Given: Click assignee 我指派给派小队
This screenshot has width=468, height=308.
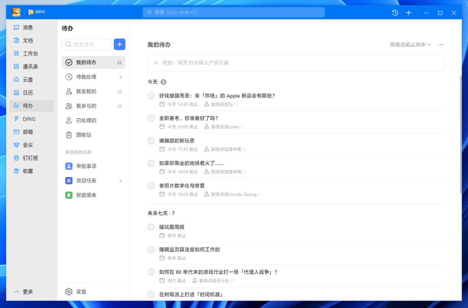Looking at the screenshot, I should pyautogui.click(x=213, y=281).
